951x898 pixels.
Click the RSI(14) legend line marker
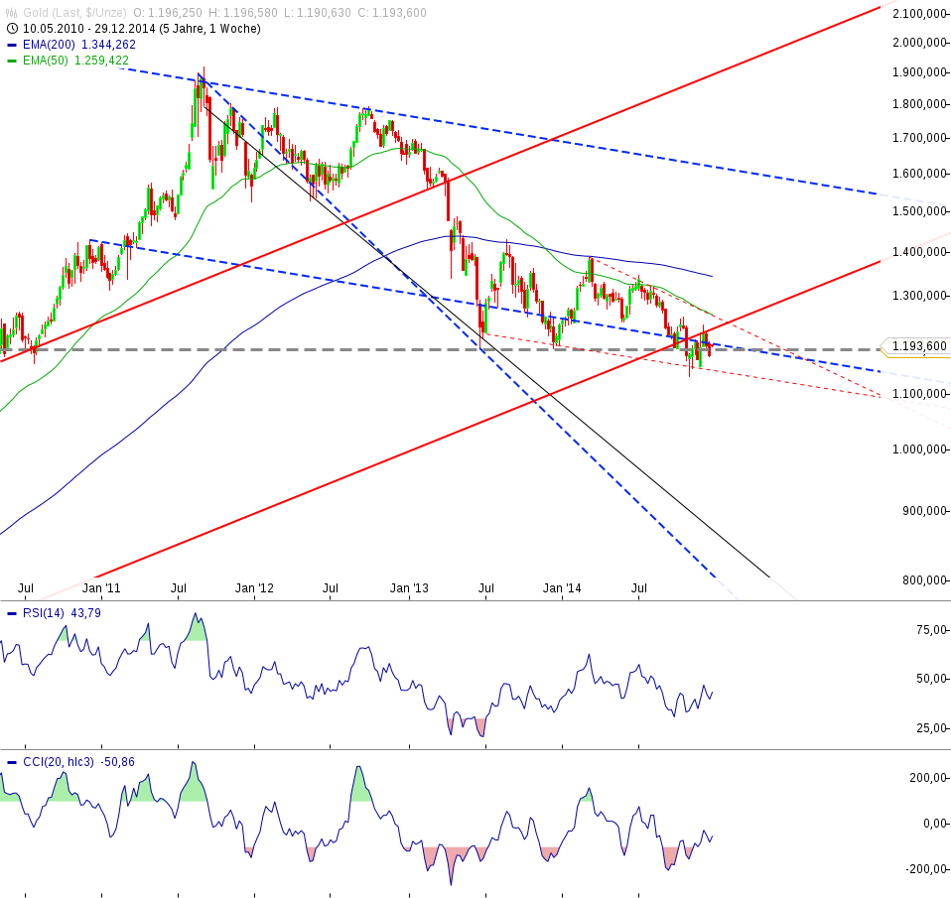click(x=14, y=613)
